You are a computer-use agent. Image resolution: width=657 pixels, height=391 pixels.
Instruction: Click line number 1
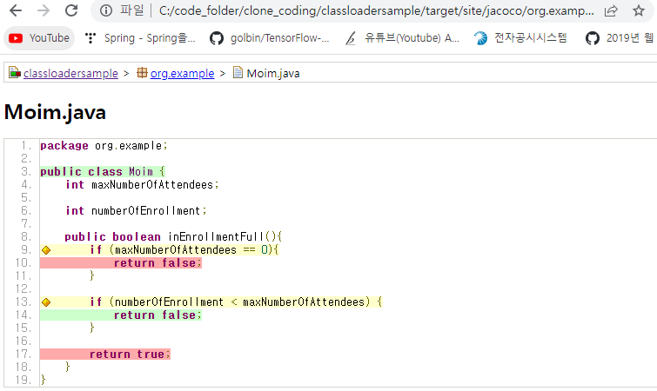coord(26,145)
